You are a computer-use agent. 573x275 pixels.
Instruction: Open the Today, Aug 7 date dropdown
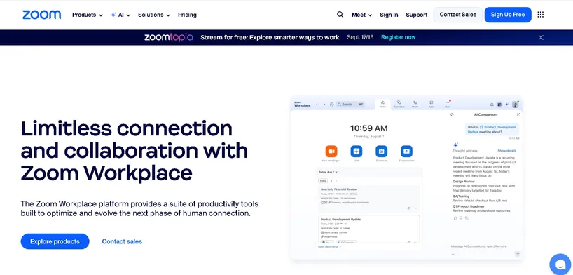coord(328,172)
